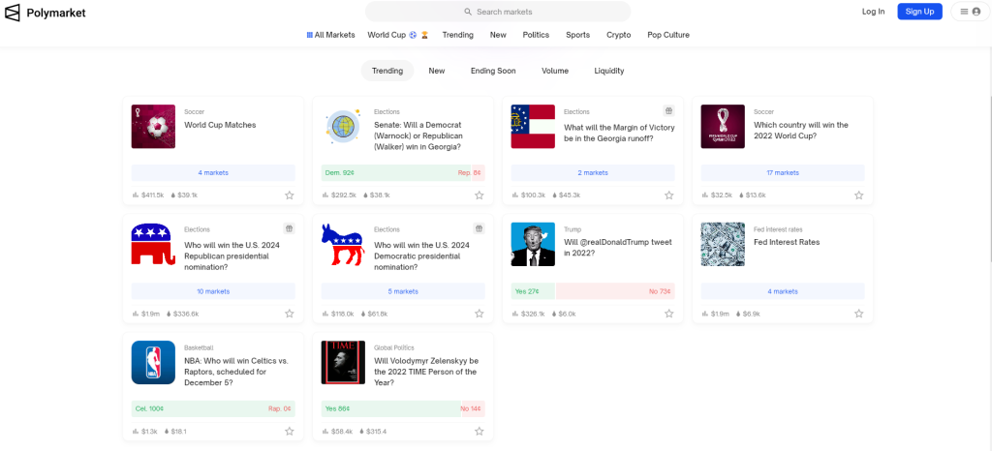Image resolution: width=992 pixels, height=451 pixels.
Task: Click the gift icon on the Georgia runoff card
Action: (x=668, y=111)
